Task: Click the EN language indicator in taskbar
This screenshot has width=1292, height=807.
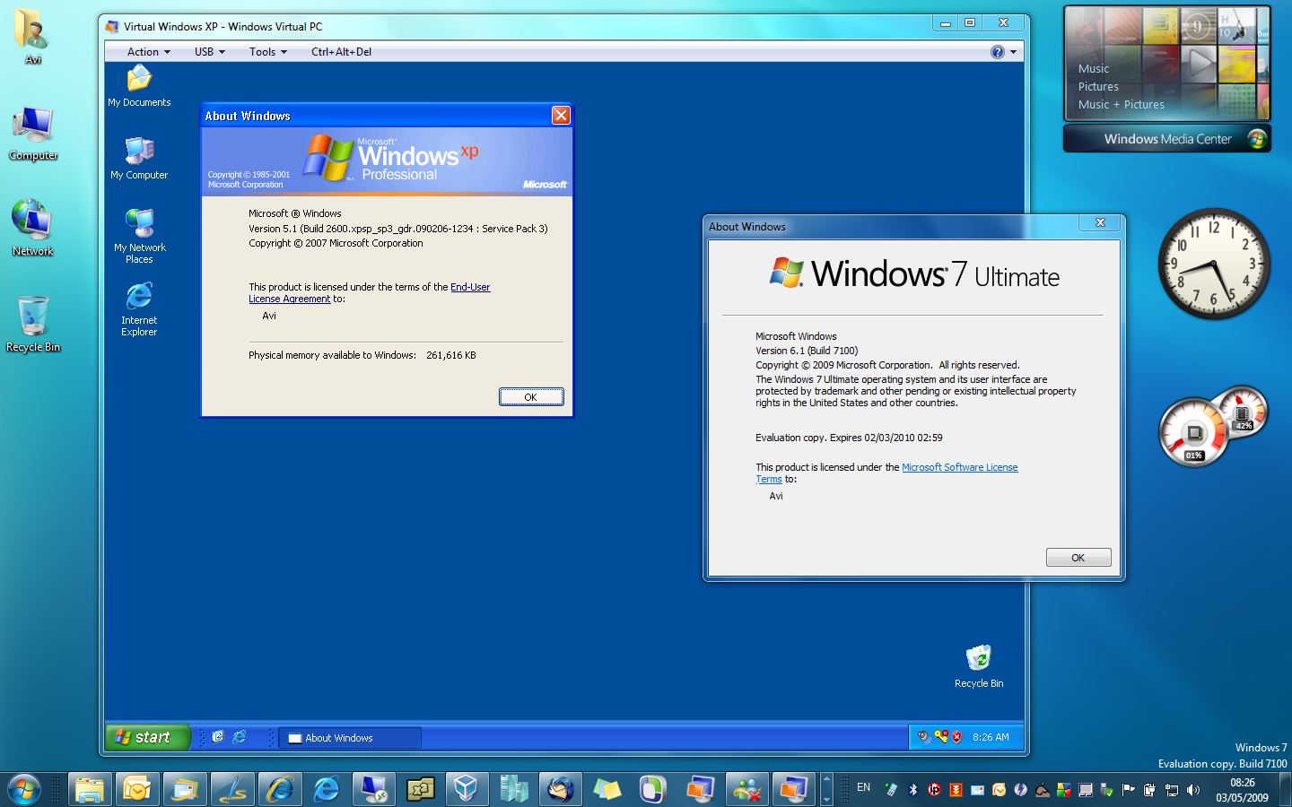Action: tap(864, 787)
